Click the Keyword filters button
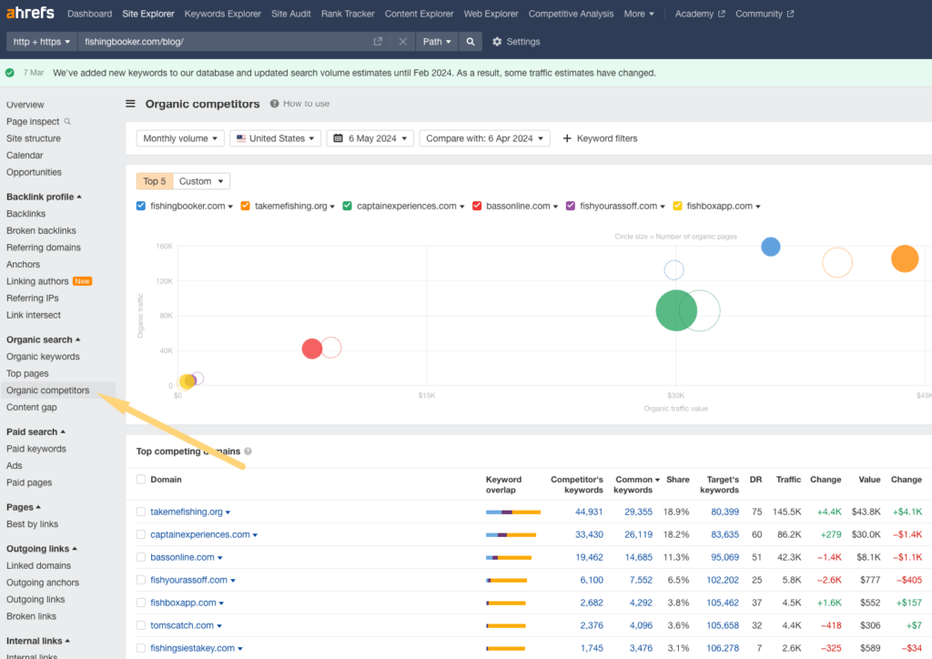This screenshot has height=659, width=932. 600,138
